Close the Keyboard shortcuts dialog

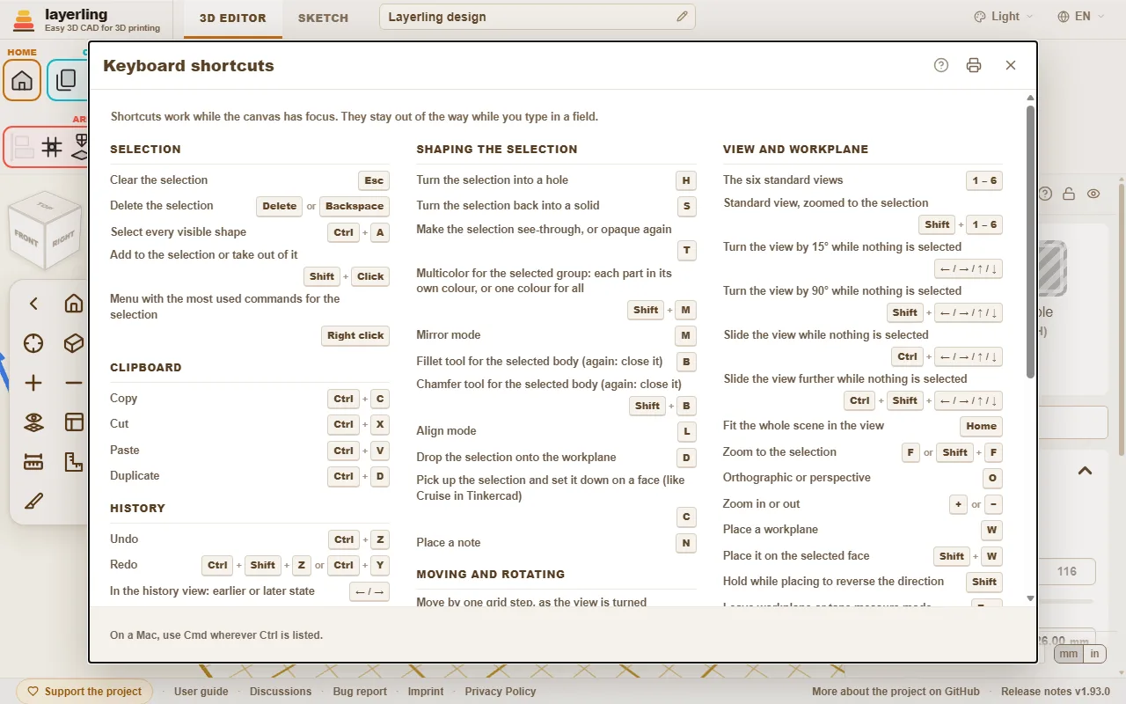coord(1011,65)
